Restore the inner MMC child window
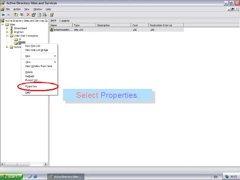This screenshot has height=180, width=240. [232, 9]
